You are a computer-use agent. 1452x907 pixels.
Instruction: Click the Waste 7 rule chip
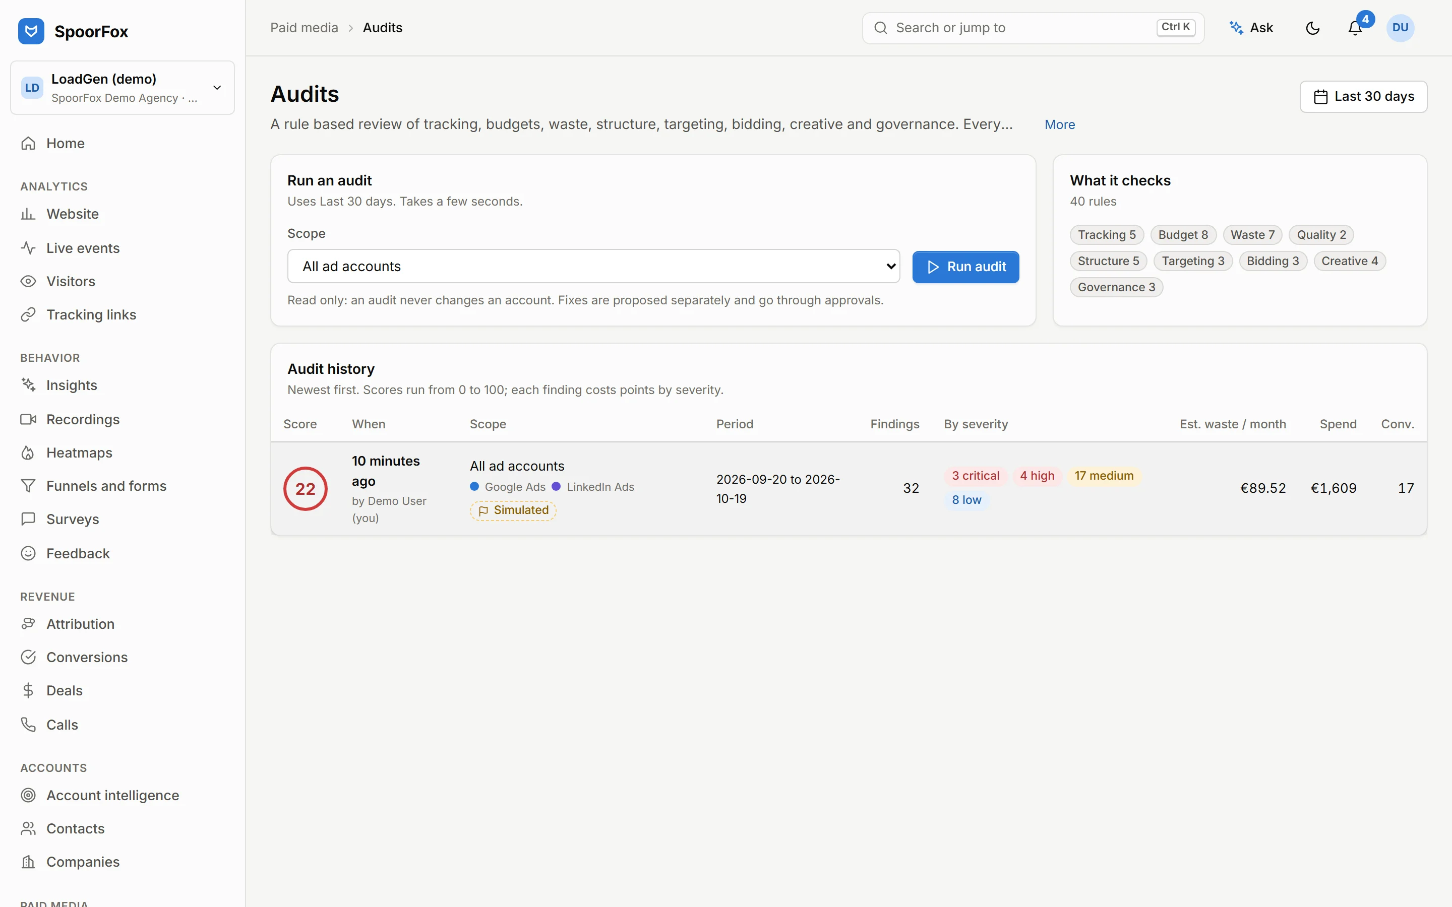[1253, 235]
